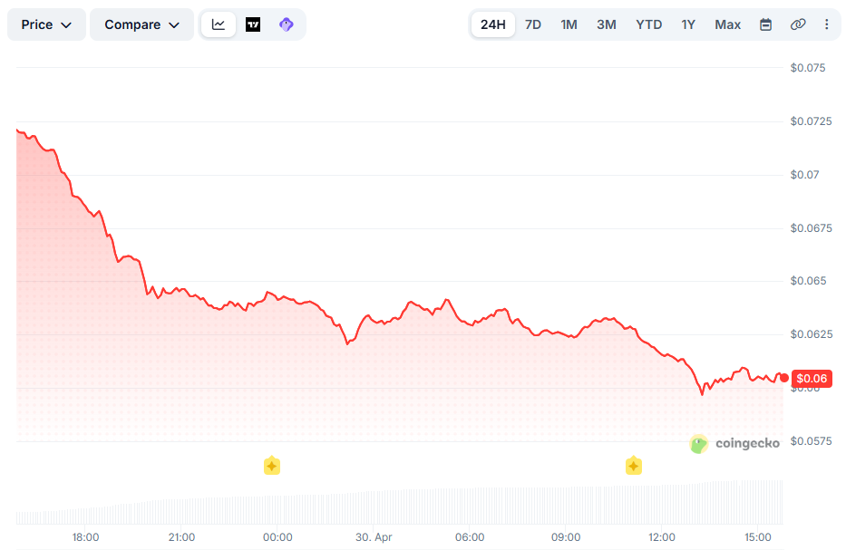Open the TradingView chart mode
Screen dimensions: 846x550
pos(253,24)
